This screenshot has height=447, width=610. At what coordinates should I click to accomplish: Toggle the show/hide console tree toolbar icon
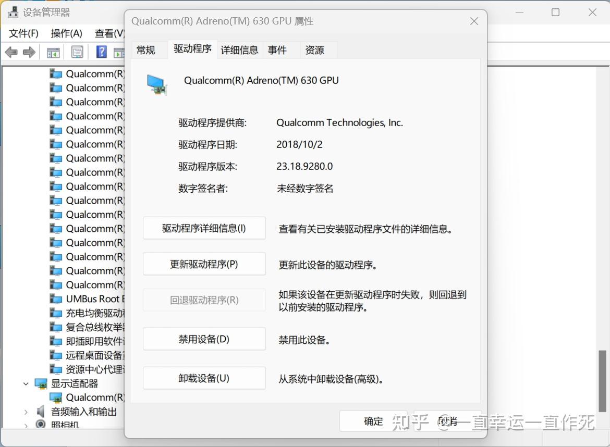[x=53, y=52]
